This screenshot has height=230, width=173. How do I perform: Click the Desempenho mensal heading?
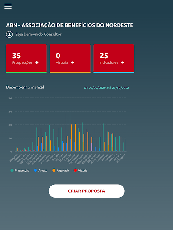coord(25,87)
